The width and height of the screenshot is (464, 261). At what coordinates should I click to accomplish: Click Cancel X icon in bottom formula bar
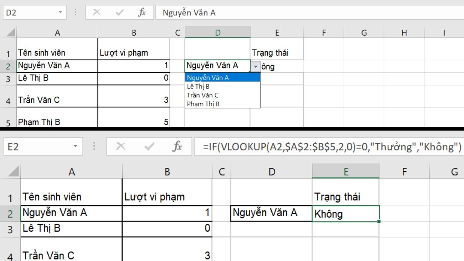pos(121,147)
